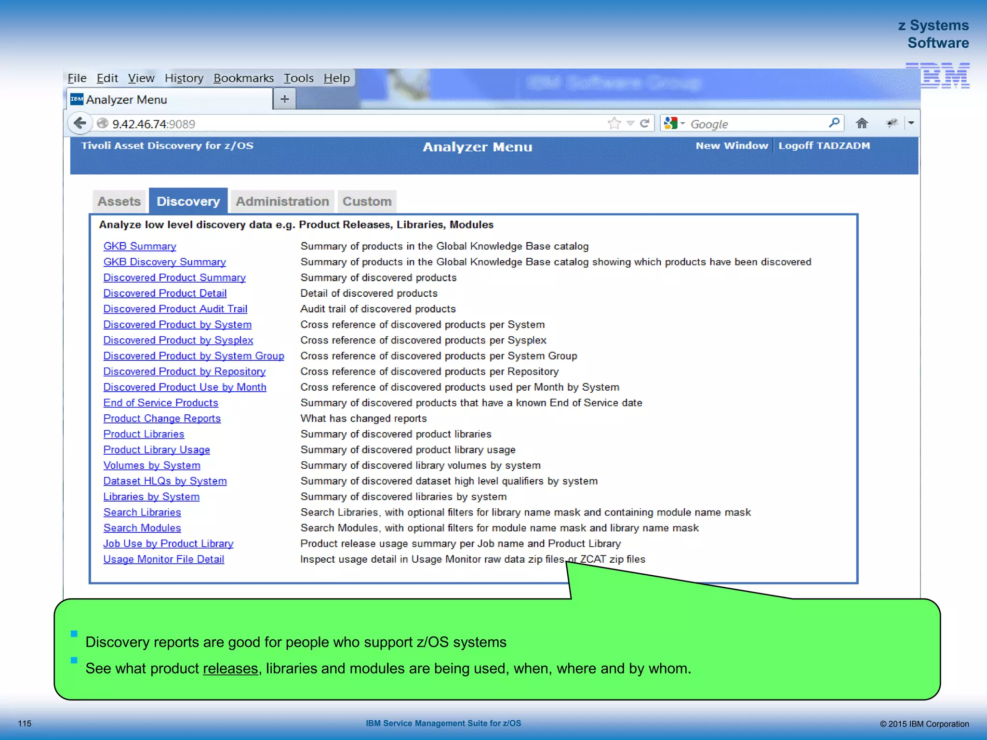The height and width of the screenshot is (740, 987).
Task: Open the Usage Monitor File Detail link
Action: (164, 559)
